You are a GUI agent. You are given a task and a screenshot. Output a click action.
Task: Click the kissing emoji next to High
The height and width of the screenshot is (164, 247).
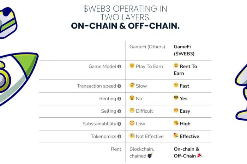(x=176, y=123)
